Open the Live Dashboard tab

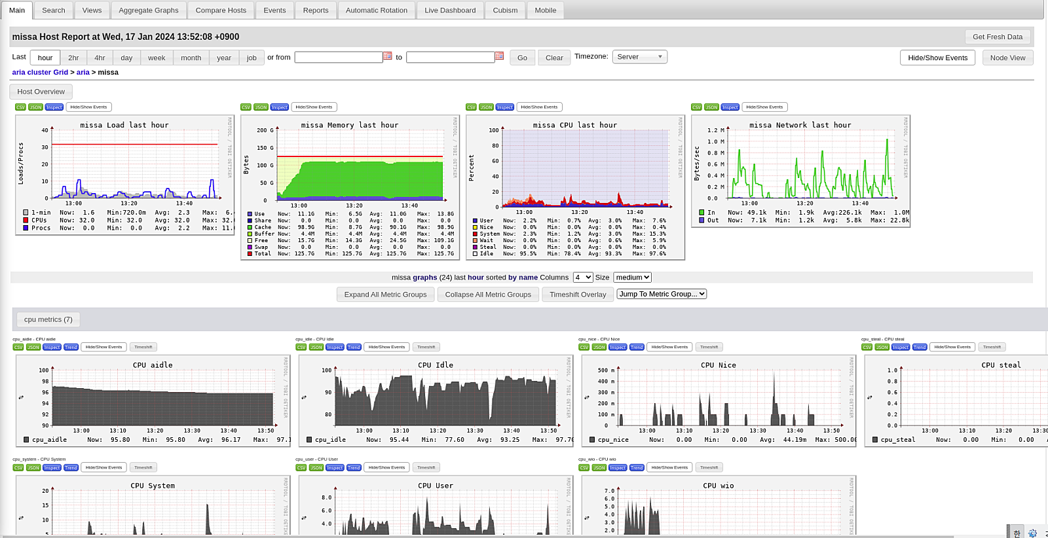(x=450, y=10)
